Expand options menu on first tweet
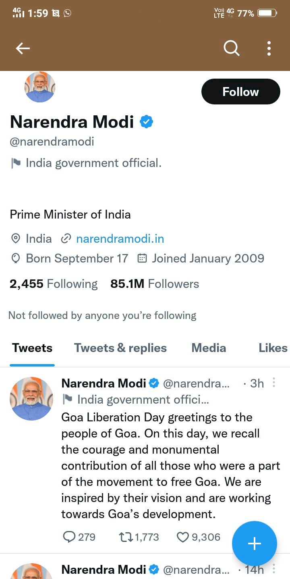 [x=274, y=382]
